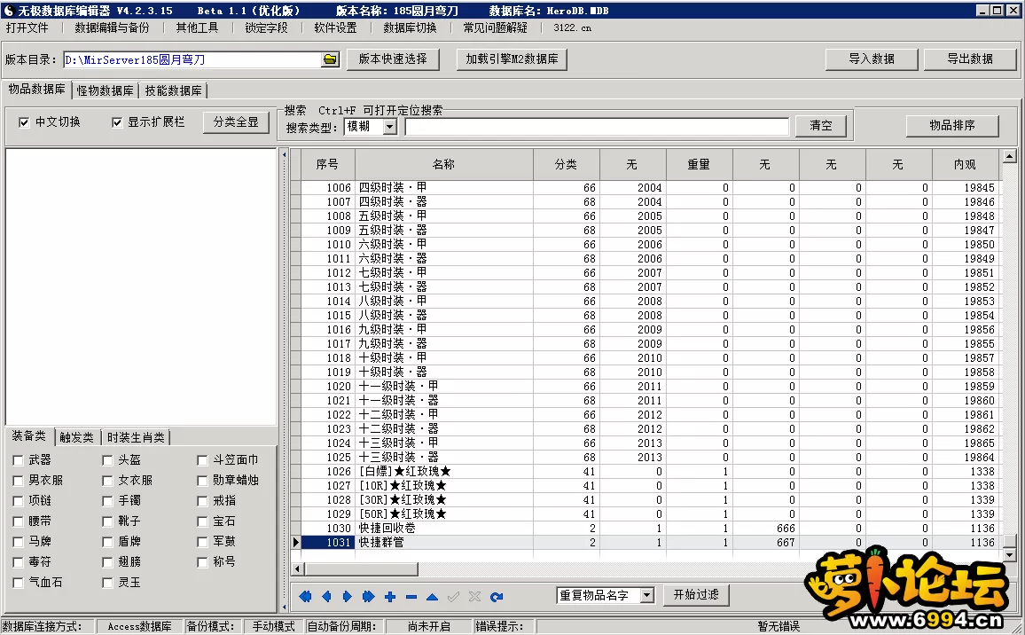Delete record with minus icon
This screenshot has height=635, width=1025.
point(411,596)
